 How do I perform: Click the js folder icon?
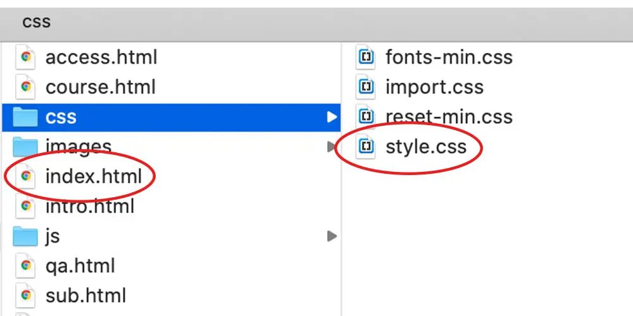(25, 236)
